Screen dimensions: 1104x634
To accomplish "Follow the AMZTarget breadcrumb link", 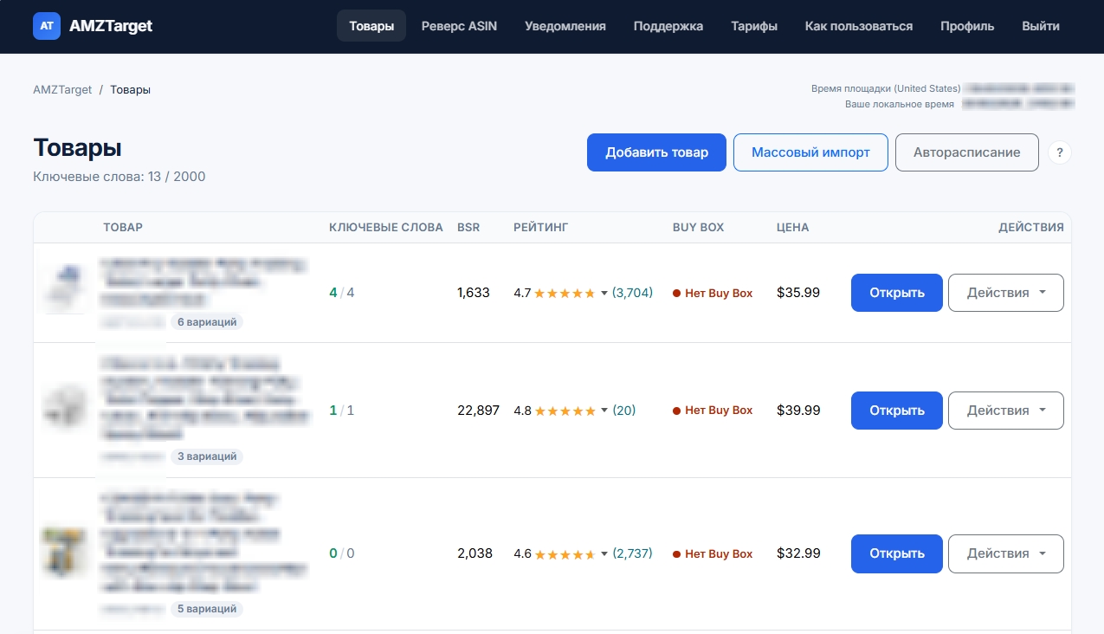I will tap(62, 90).
